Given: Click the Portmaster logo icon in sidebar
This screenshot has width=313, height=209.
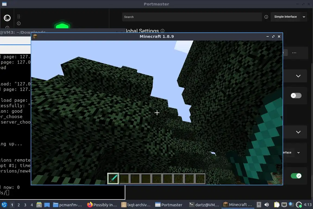Looking at the screenshot, I should pos(7,18).
